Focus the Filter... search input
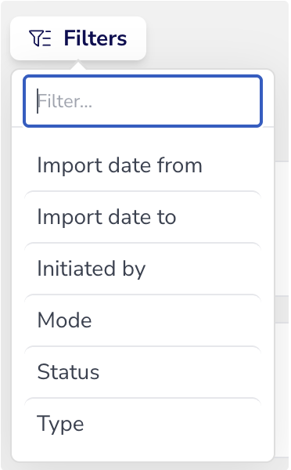The height and width of the screenshot is (470, 291). tap(143, 101)
